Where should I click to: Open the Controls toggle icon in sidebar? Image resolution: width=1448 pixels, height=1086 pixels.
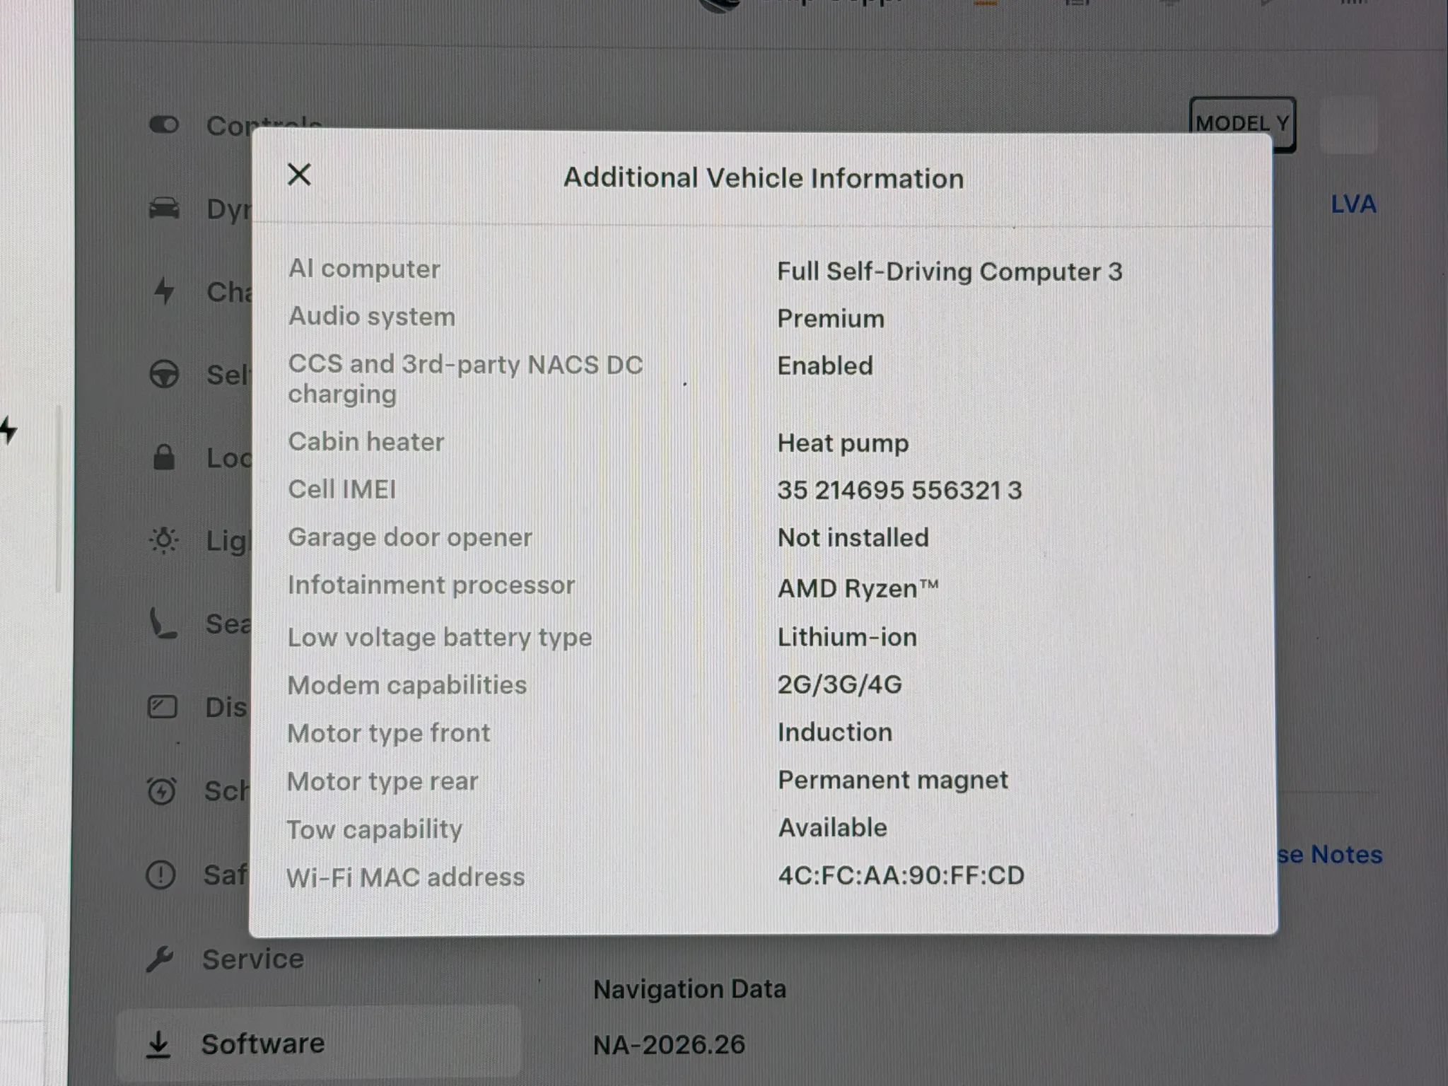tap(164, 125)
